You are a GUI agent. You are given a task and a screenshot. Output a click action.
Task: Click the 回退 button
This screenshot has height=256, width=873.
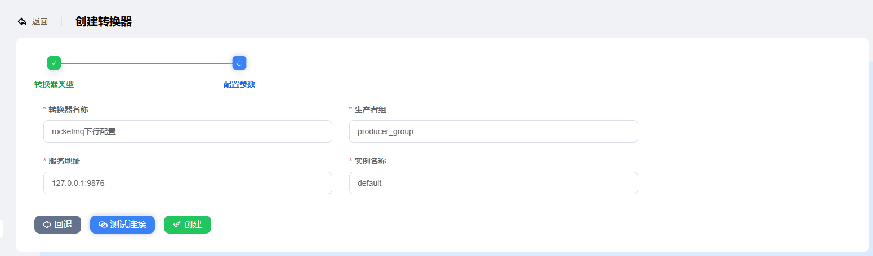57,225
